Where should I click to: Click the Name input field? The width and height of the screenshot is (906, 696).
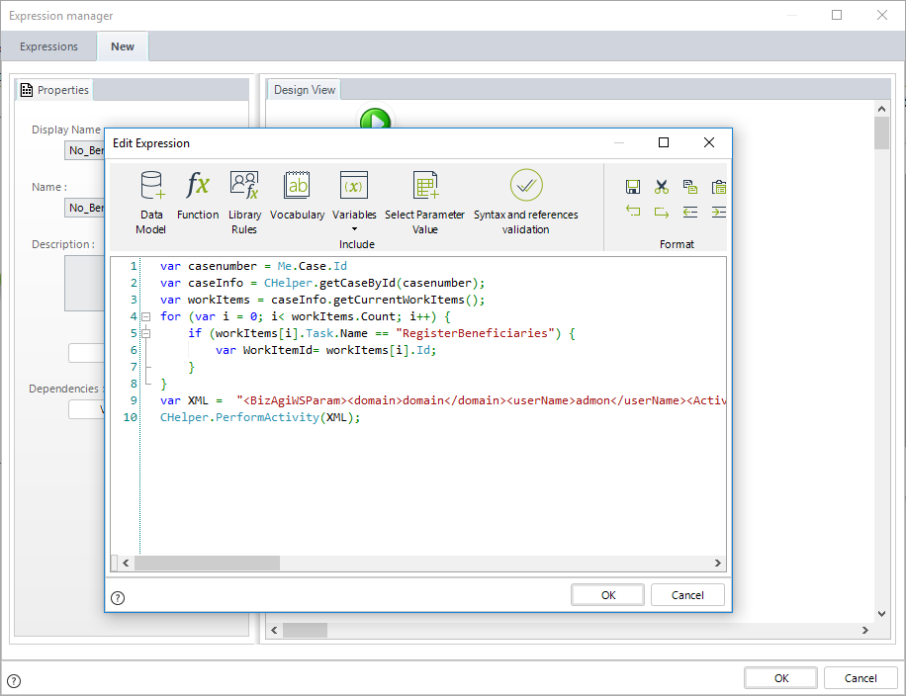click(x=85, y=208)
